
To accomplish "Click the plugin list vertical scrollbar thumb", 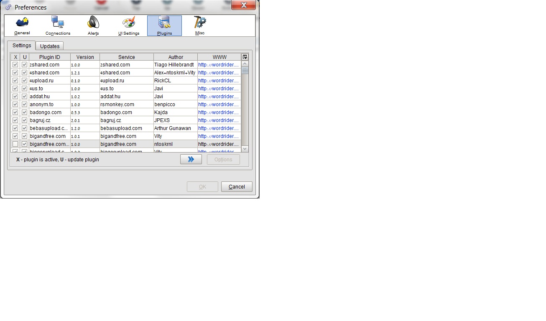I will (245, 71).
